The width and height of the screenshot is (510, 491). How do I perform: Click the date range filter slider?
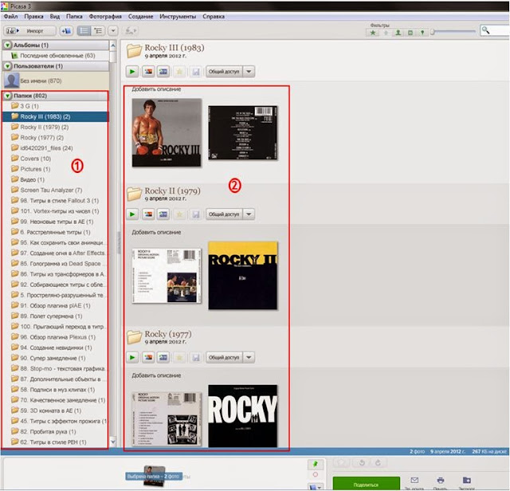coord(453,32)
